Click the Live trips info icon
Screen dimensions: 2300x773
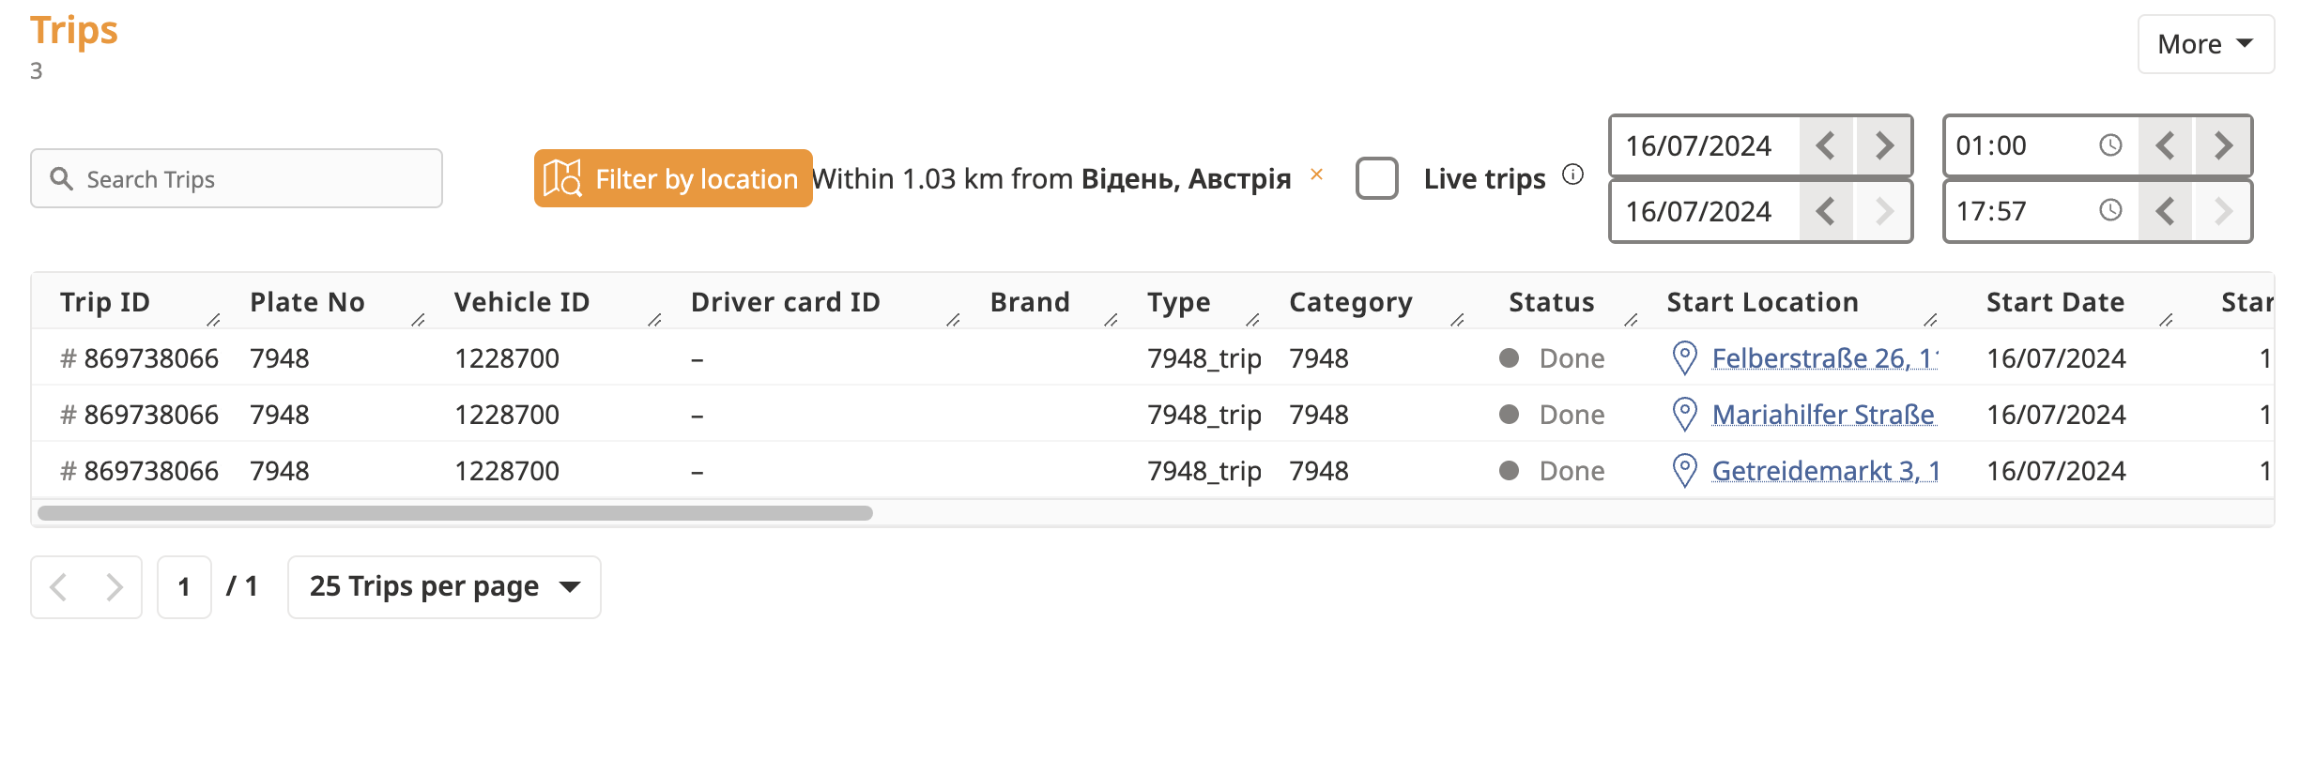(x=1572, y=174)
